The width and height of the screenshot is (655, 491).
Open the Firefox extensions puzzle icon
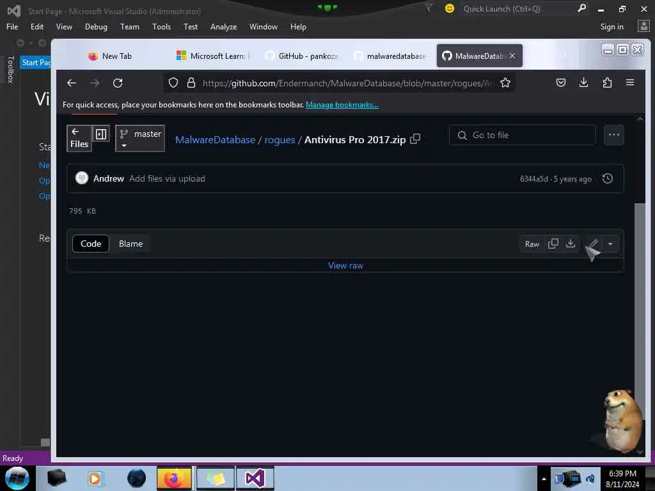(607, 82)
